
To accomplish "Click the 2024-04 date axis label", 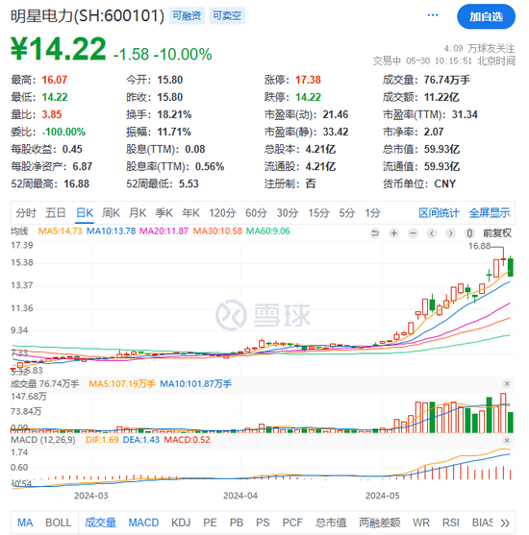I will [x=240, y=496].
